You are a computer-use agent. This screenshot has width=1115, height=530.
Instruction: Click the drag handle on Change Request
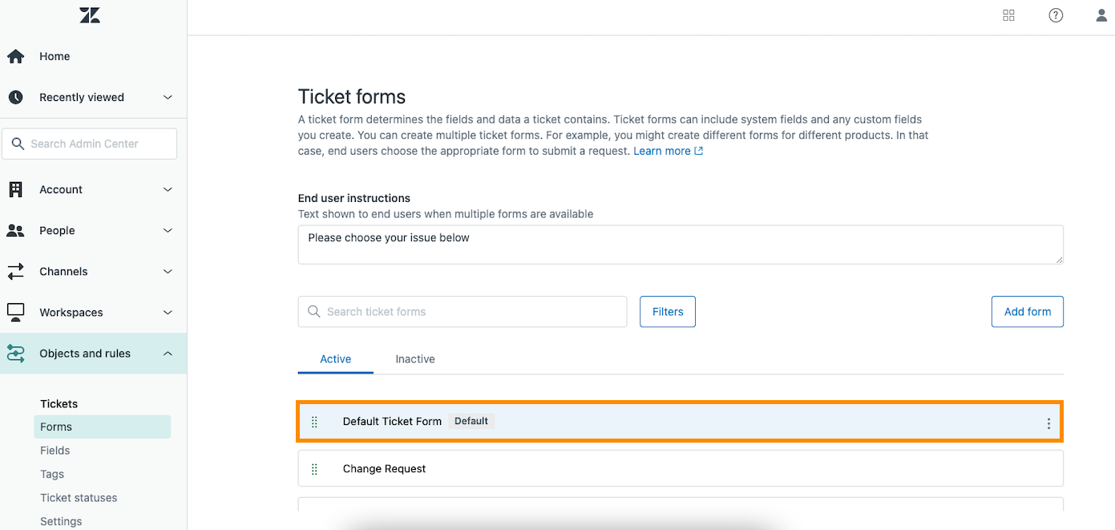tap(314, 469)
